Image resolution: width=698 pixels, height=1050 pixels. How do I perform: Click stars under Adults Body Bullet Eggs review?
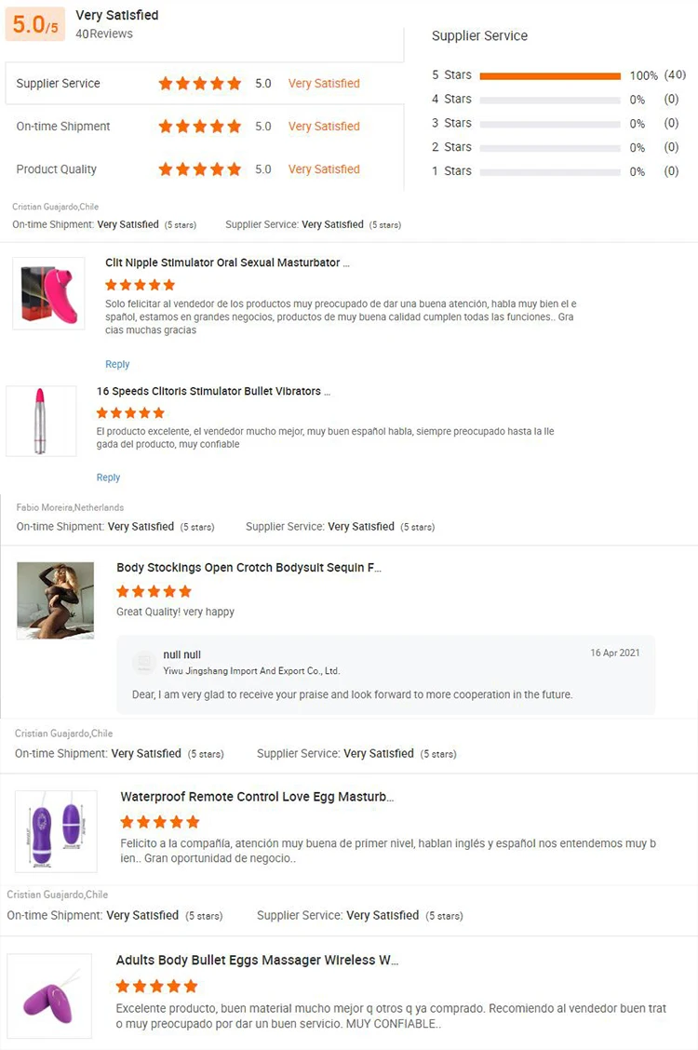click(156, 986)
